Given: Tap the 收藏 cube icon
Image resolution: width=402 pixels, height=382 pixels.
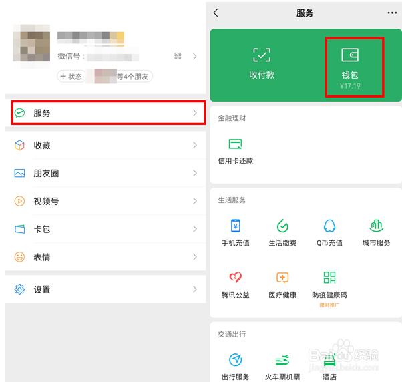Looking at the screenshot, I should pyautogui.click(x=20, y=145).
